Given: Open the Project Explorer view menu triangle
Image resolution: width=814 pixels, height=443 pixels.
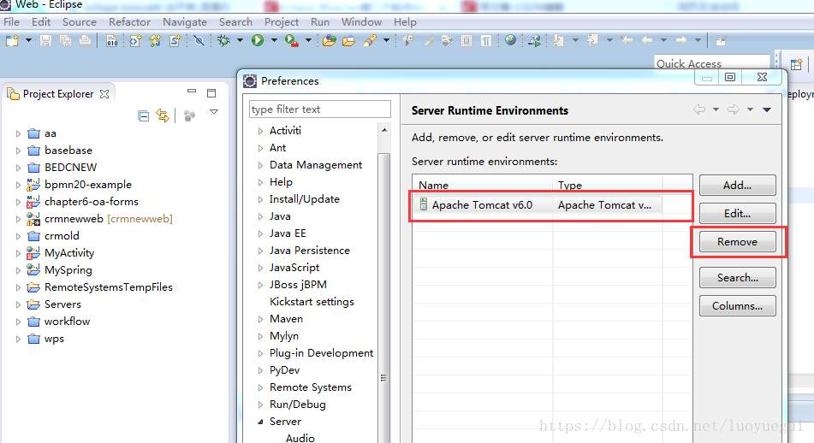Looking at the screenshot, I should tap(214, 112).
